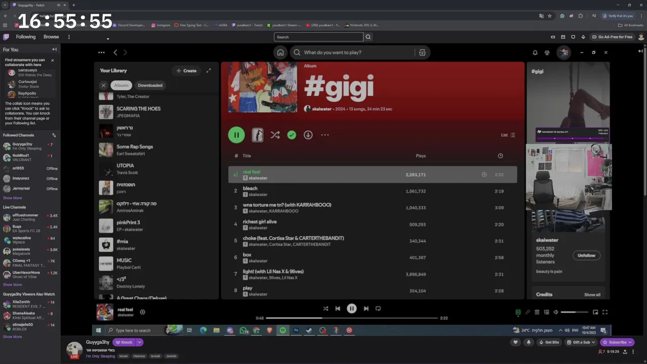Unfollow skaiwater in artist panel
This screenshot has height=364, width=647.
(586, 255)
